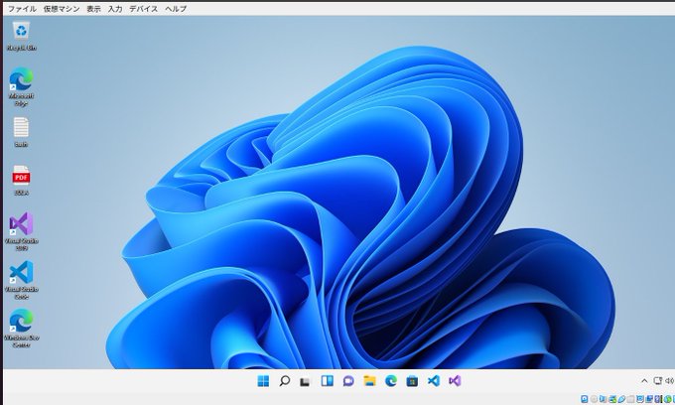Open File Explorer from the taskbar
675x405 pixels.
pos(369,380)
